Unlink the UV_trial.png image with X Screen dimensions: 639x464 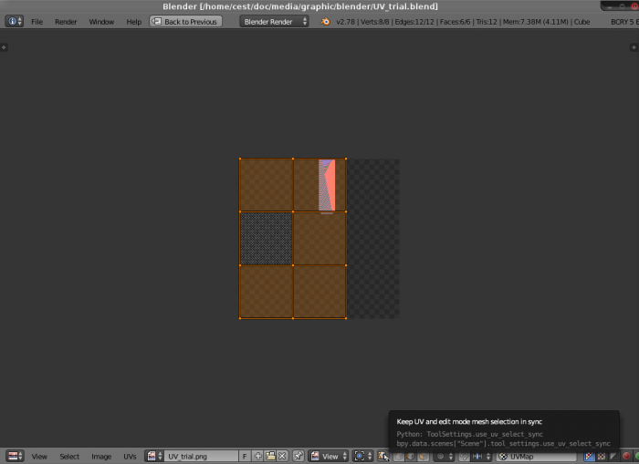point(282,456)
